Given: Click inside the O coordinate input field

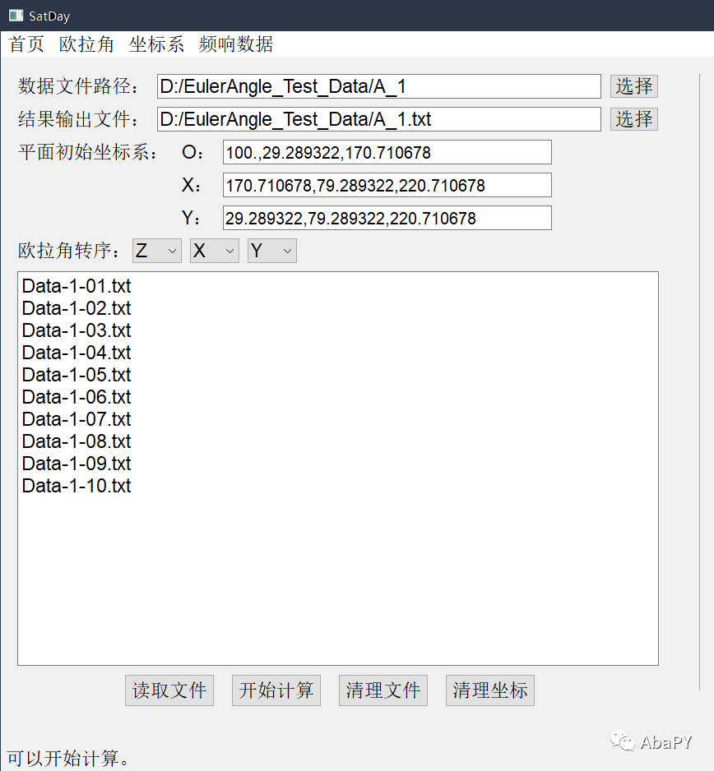Looking at the screenshot, I should click(387, 151).
